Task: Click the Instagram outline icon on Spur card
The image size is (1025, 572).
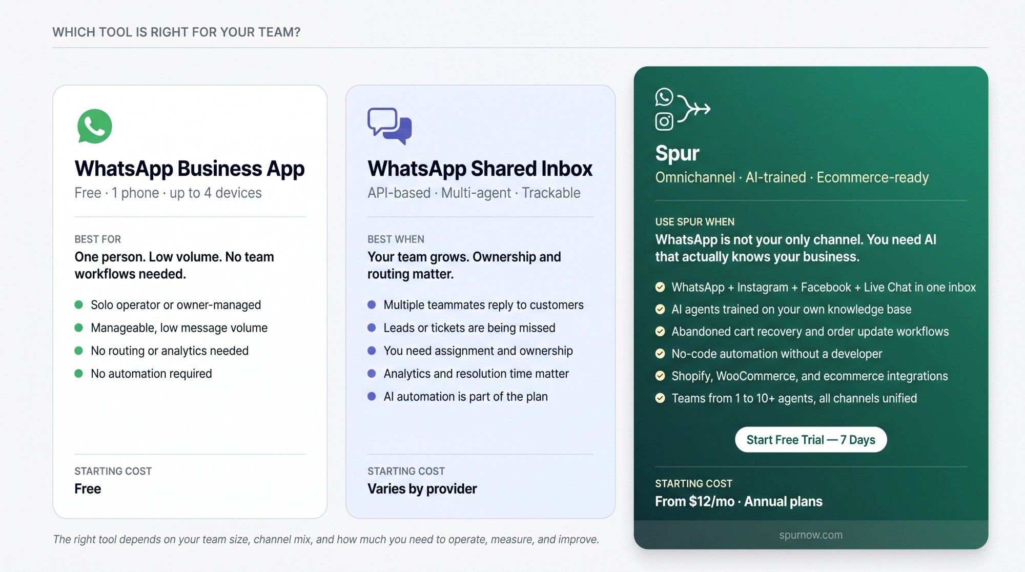Action: click(664, 121)
